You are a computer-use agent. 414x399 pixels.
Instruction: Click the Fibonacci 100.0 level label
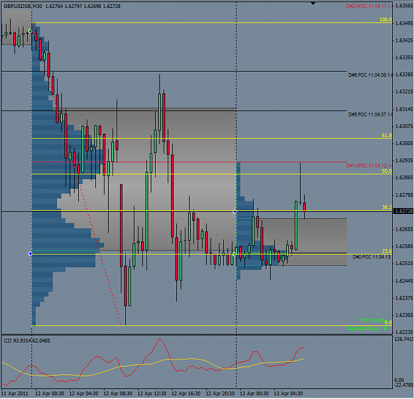pos(386,20)
